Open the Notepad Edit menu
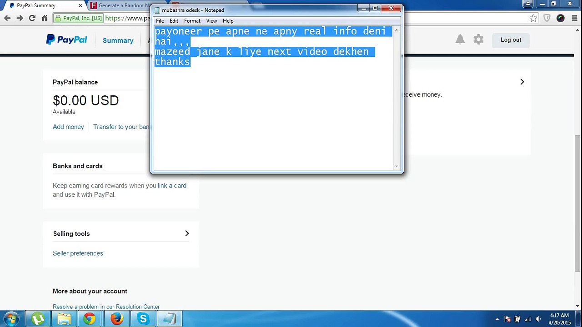The height and width of the screenshot is (327, 582). click(174, 21)
